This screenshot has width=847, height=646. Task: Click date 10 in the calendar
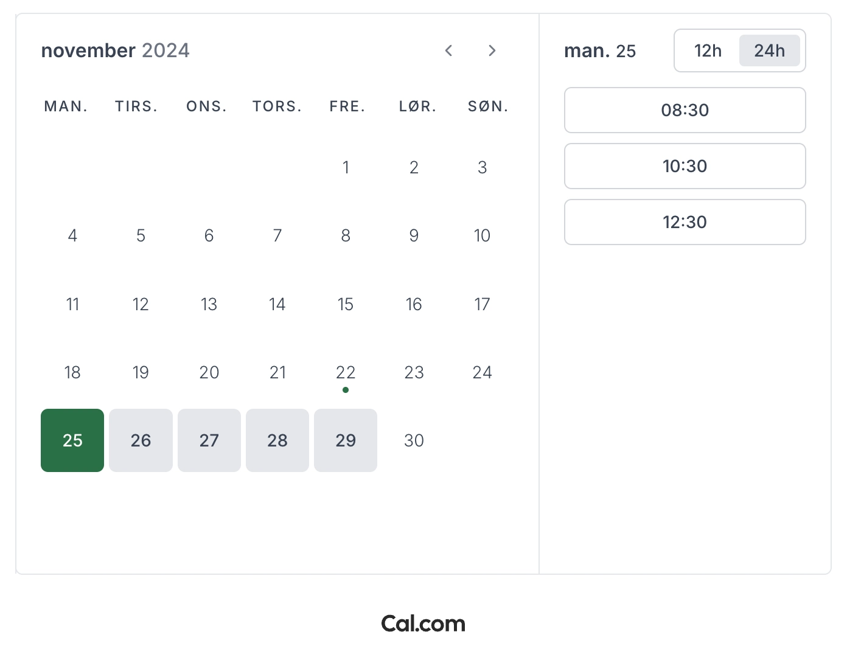[482, 235]
